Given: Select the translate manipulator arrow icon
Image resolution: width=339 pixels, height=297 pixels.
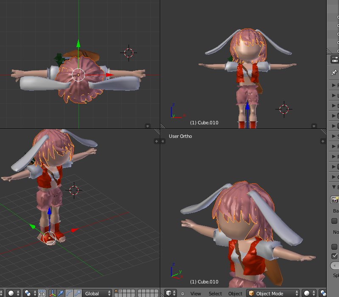Looking at the screenshot, I should pos(61,293).
